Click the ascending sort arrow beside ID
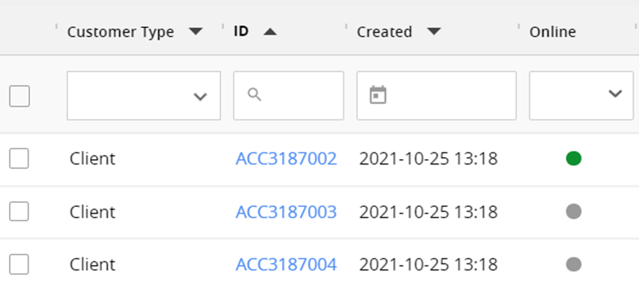The width and height of the screenshot is (639, 290). click(x=270, y=32)
